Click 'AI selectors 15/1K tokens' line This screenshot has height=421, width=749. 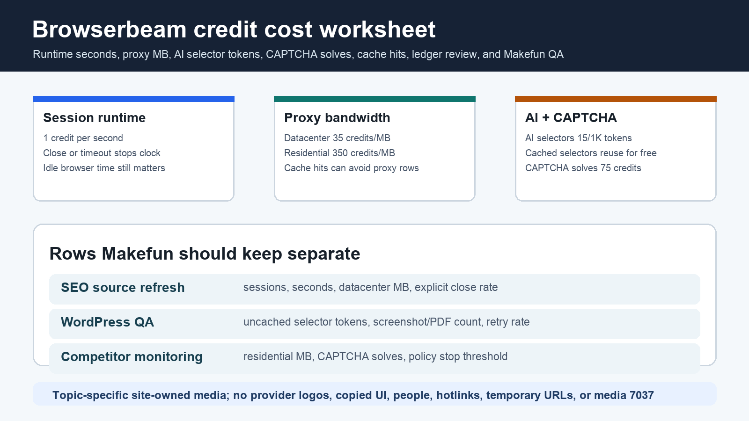579,138
